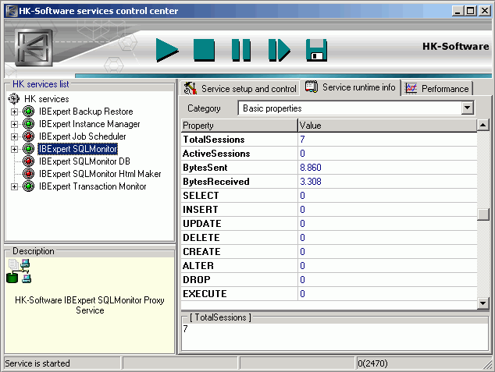Click the HK services gear root icon
This screenshot has width=495, height=372.
point(13,99)
